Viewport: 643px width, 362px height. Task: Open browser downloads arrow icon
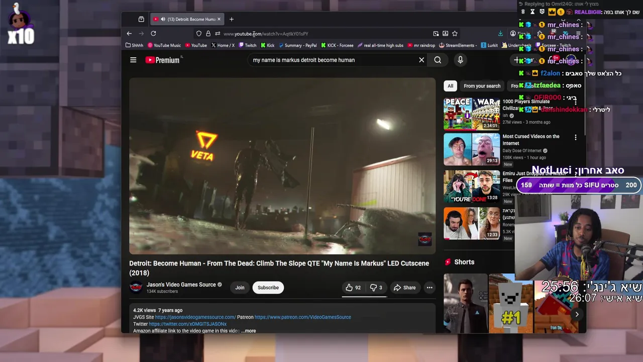pos(500,34)
